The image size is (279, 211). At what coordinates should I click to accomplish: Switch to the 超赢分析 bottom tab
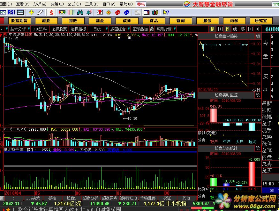(90, 198)
